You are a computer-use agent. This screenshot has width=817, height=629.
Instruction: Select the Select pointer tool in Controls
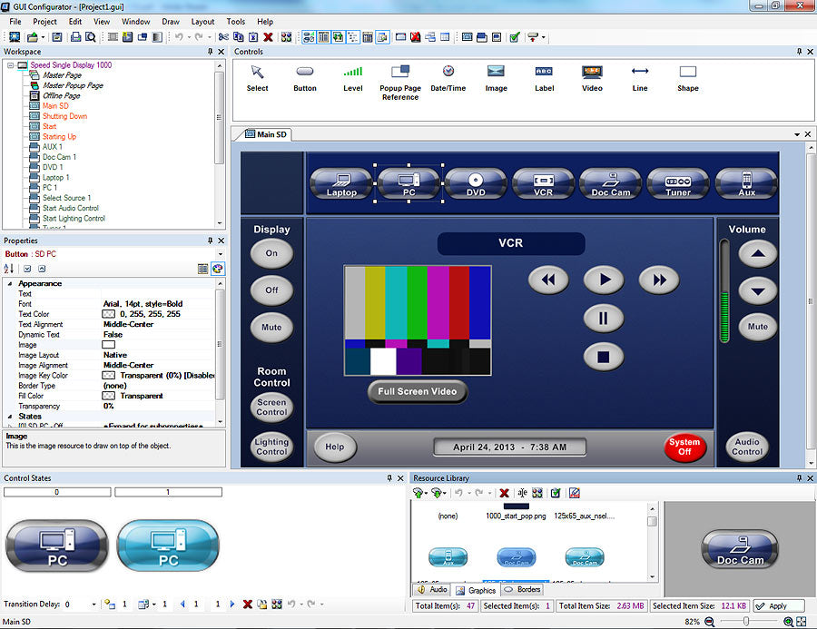pos(258,79)
